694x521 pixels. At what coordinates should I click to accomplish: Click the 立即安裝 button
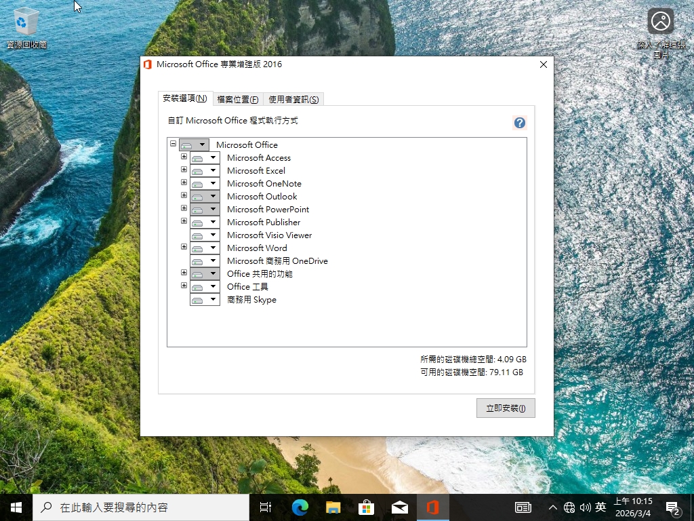pyautogui.click(x=506, y=408)
